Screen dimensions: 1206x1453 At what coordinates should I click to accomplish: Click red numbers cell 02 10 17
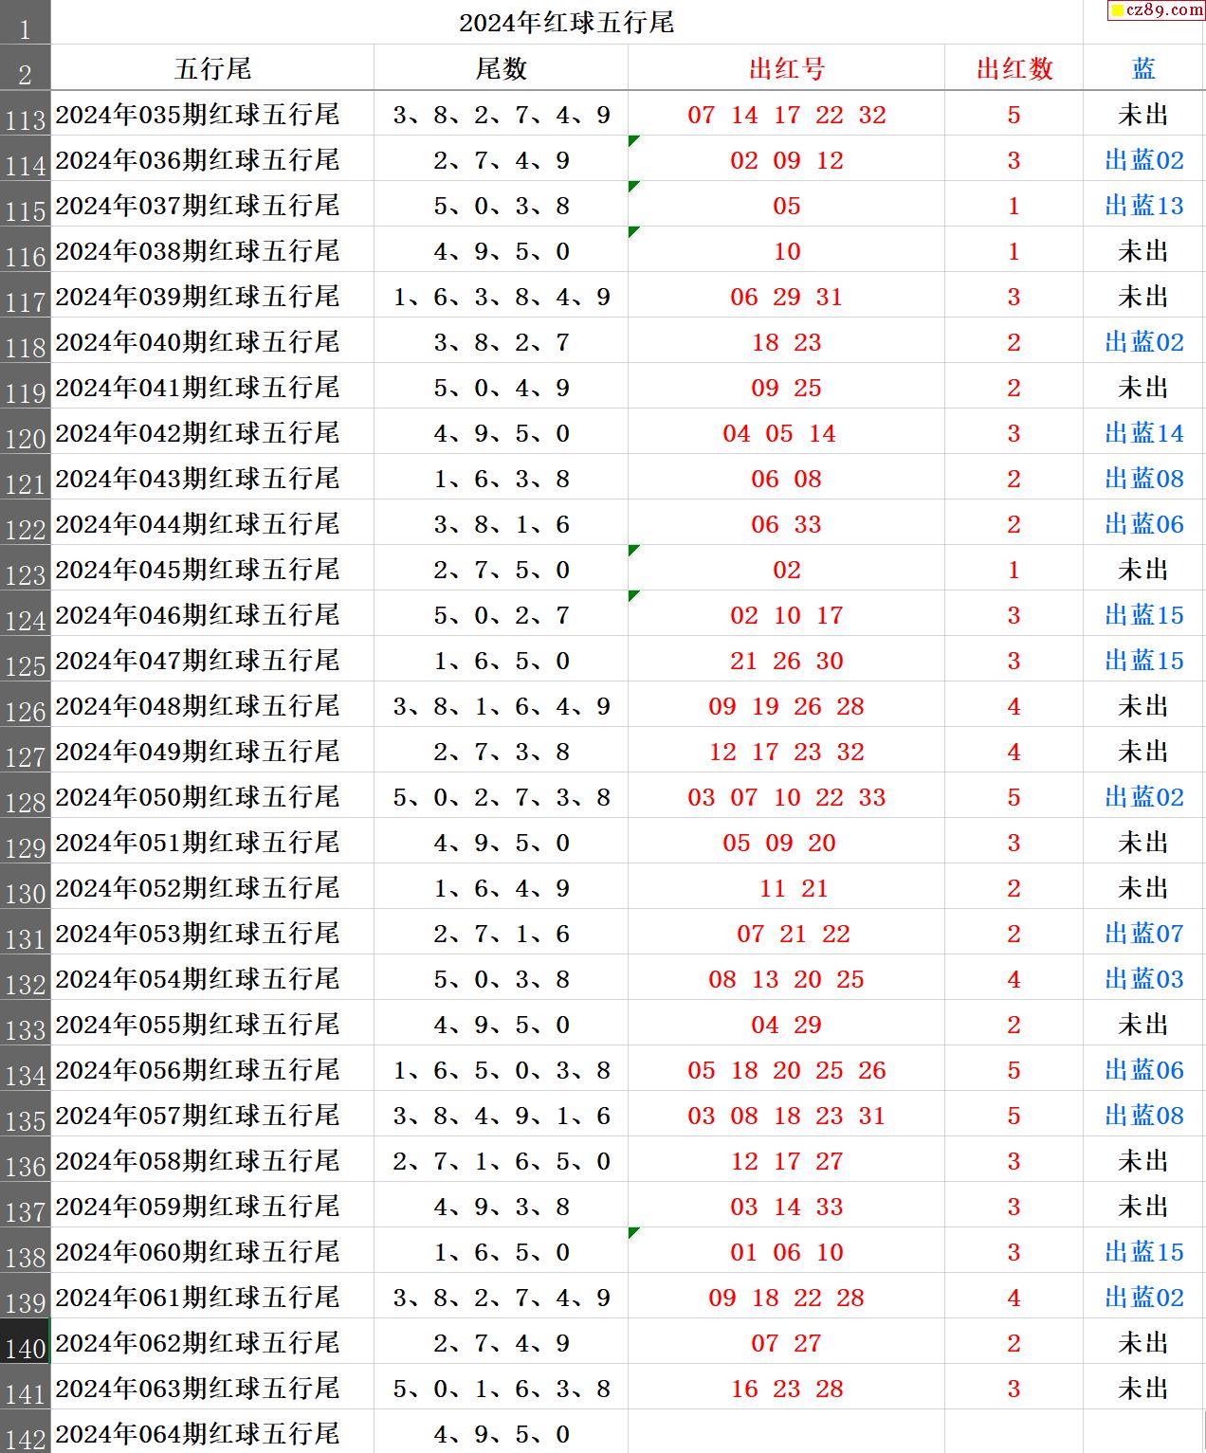point(786,615)
